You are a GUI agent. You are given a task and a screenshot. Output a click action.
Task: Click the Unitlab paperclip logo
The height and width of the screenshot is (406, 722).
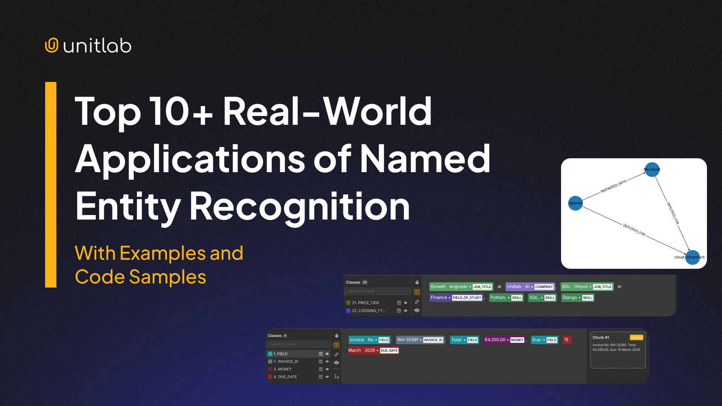pyautogui.click(x=52, y=45)
